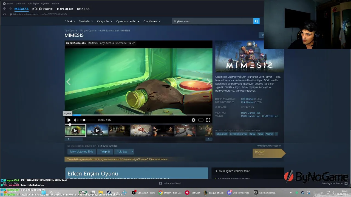Open the third screenshot thumbnail
Viewport: 351px width, 197px height.
tap(119, 131)
